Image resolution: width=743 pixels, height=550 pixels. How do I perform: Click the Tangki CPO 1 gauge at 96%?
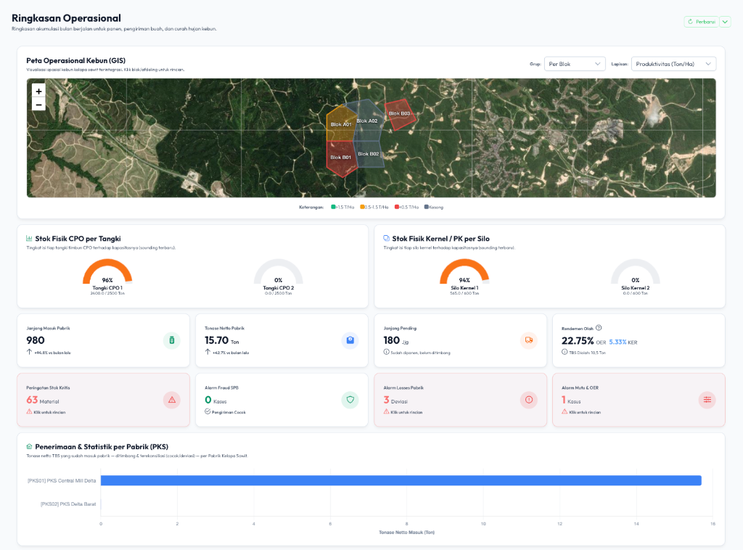pos(107,272)
